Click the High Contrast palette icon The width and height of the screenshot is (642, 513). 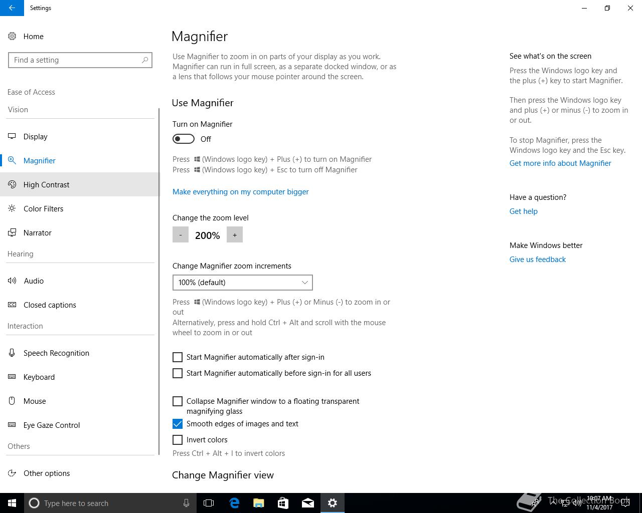12,184
